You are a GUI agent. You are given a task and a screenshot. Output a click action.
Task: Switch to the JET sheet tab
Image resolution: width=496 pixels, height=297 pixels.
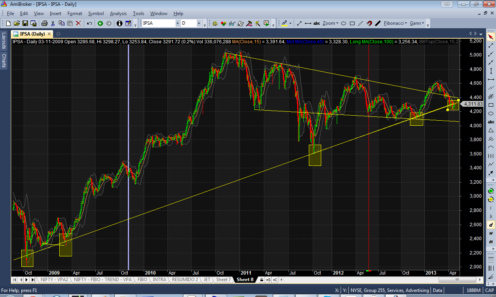tap(207, 279)
